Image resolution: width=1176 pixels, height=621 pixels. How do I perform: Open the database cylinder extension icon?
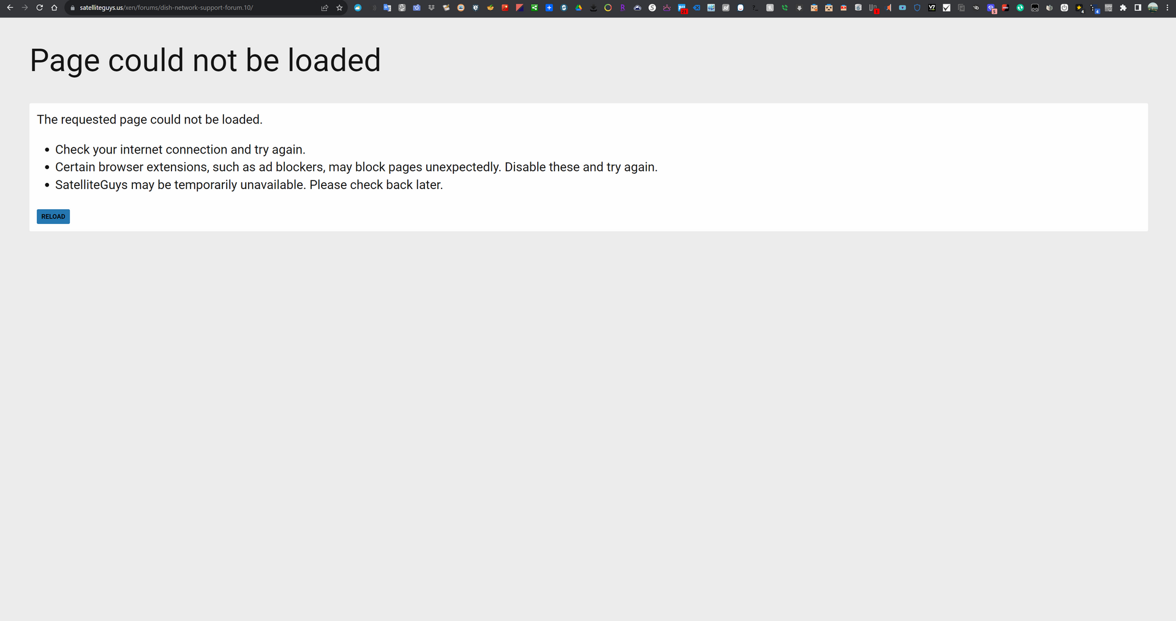point(858,8)
